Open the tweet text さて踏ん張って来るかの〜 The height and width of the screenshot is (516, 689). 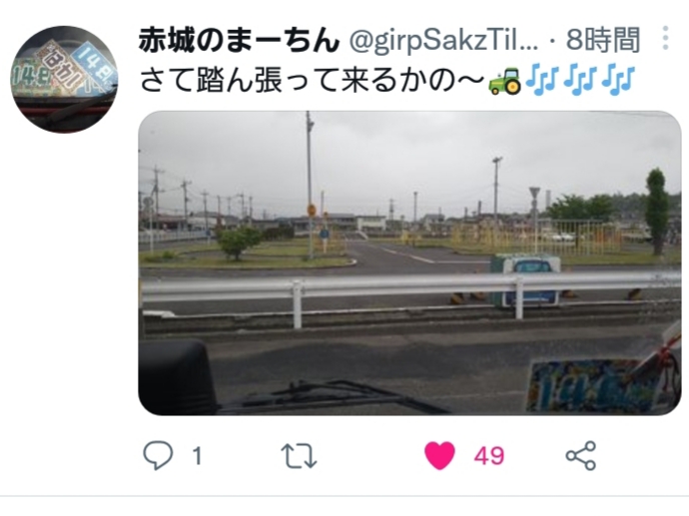pyautogui.click(x=312, y=81)
